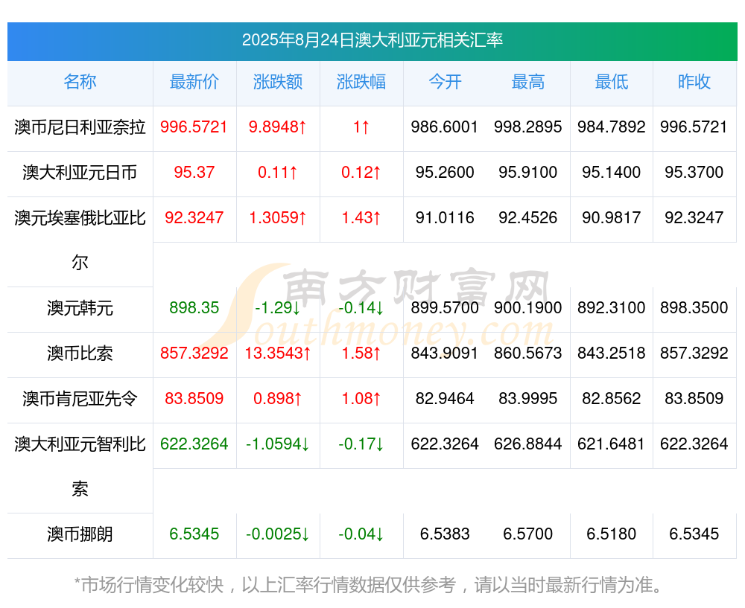The image size is (745, 608).
Task: Click the latest price 92.3247 in red
Action: 194,218
